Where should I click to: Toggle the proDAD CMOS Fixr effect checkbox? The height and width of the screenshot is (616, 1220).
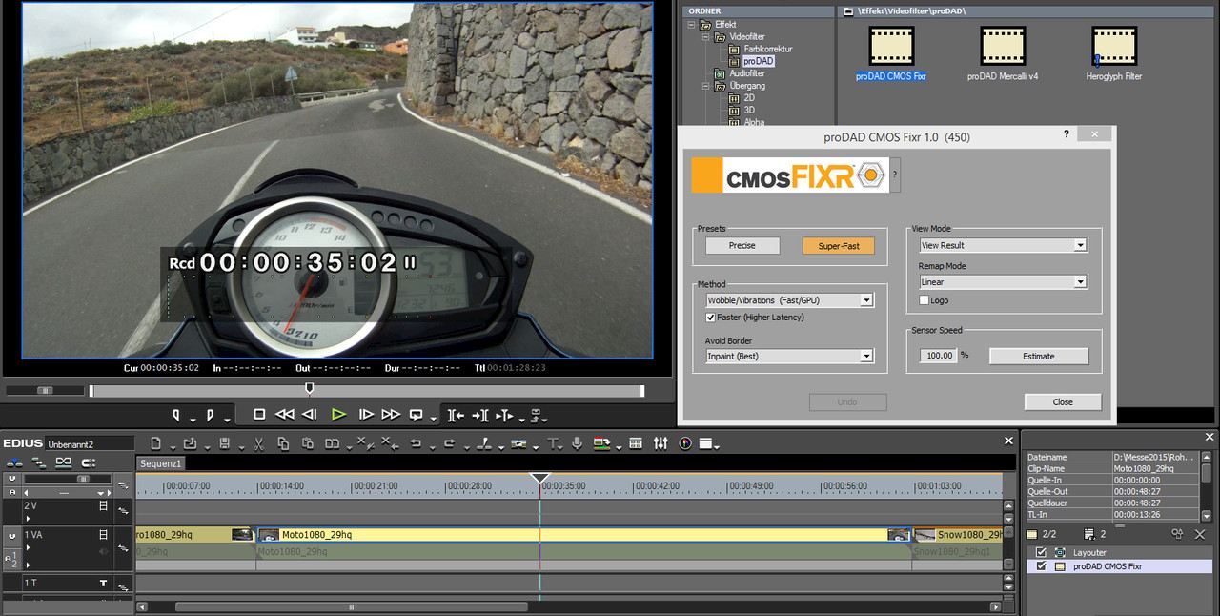point(1041,566)
